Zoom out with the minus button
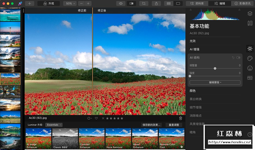 tap(81, 4)
